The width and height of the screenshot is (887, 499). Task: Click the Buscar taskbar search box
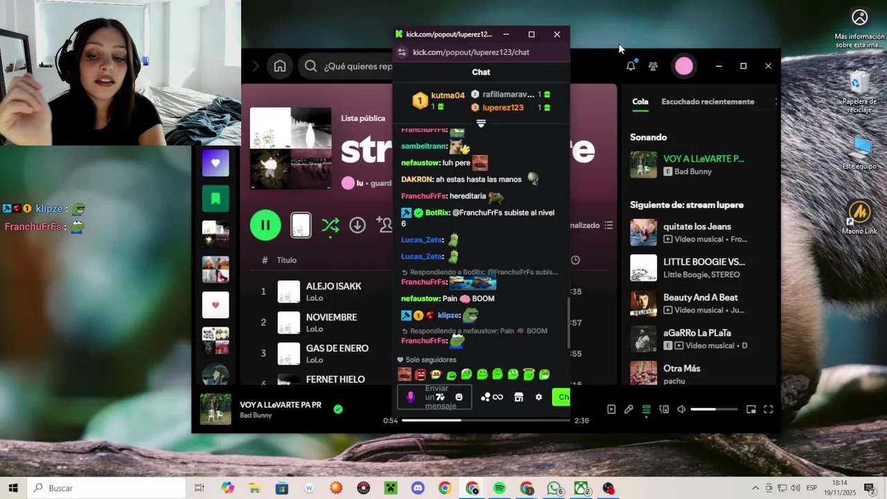pos(106,488)
